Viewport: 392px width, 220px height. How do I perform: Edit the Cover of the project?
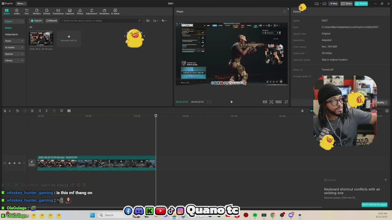point(32,163)
